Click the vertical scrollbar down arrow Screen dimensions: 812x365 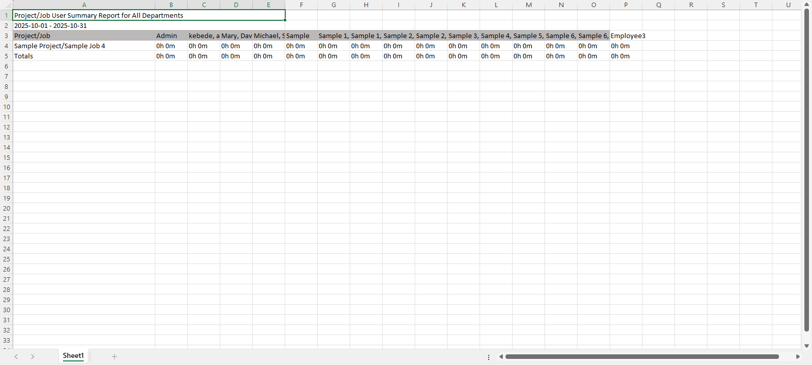(x=806, y=346)
